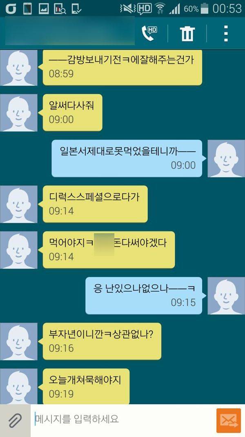Open the blurred contact name header
This screenshot has height=437, width=245.
(70, 31)
